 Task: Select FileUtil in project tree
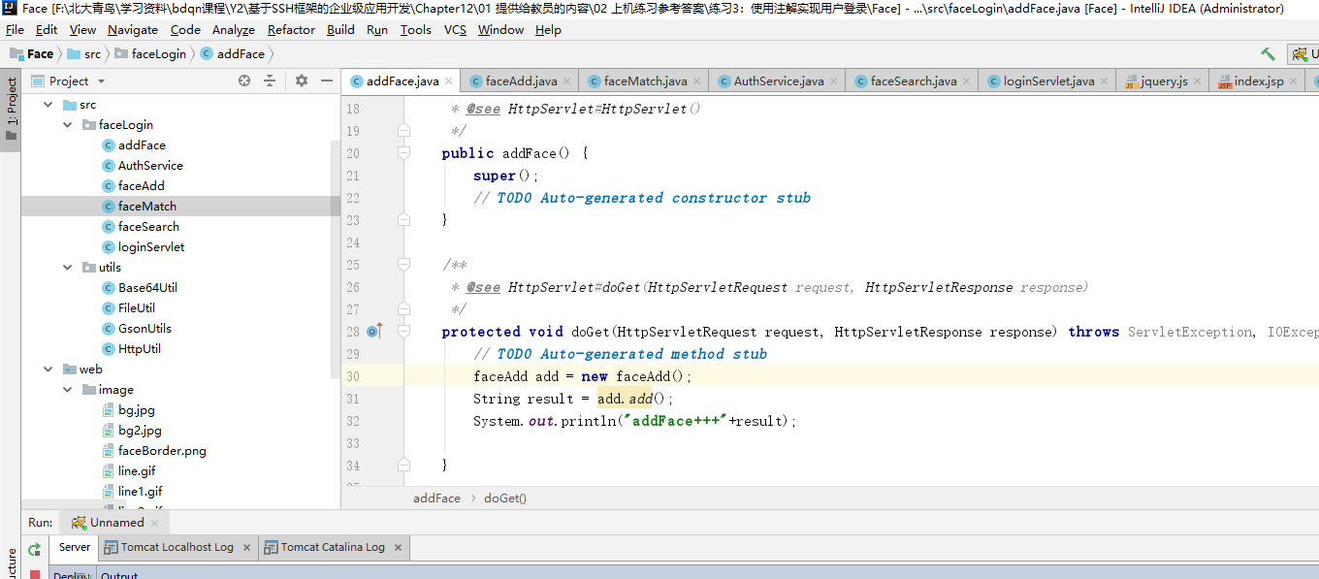(137, 308)
